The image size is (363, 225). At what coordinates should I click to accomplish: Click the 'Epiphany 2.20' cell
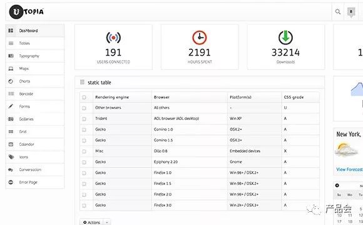point(166,162)
